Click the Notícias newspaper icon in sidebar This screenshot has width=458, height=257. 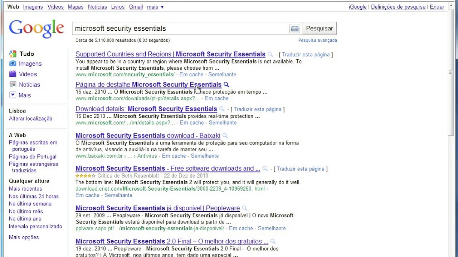coord(13,85)
